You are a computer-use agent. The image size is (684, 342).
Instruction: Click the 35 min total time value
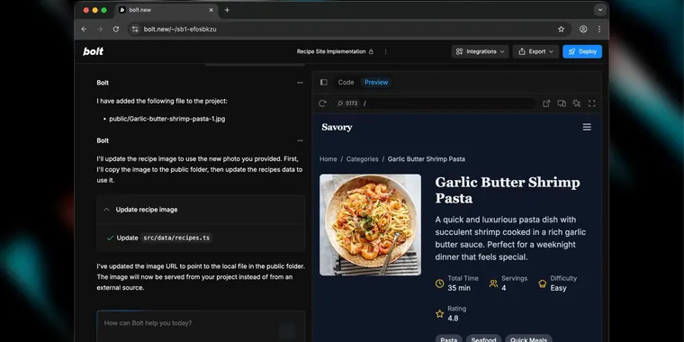(x=459, y=288)
